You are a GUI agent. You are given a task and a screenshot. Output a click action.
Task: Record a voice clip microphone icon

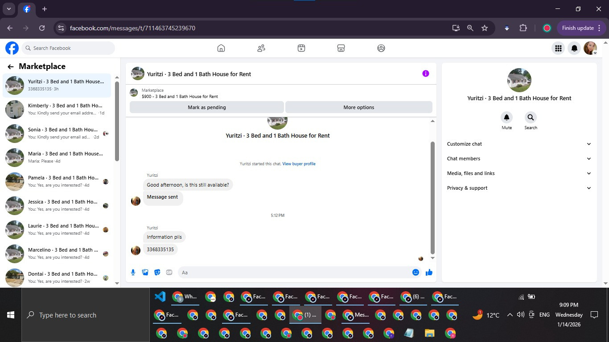(133, 273)
